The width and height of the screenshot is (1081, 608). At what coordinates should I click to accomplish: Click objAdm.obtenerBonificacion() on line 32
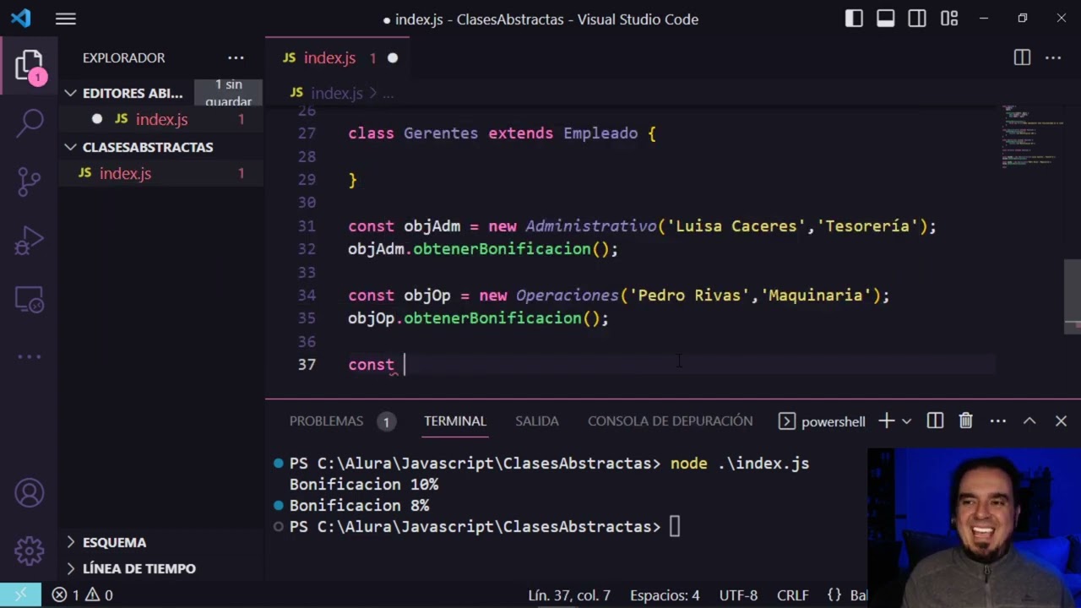(x=483, y=249)
